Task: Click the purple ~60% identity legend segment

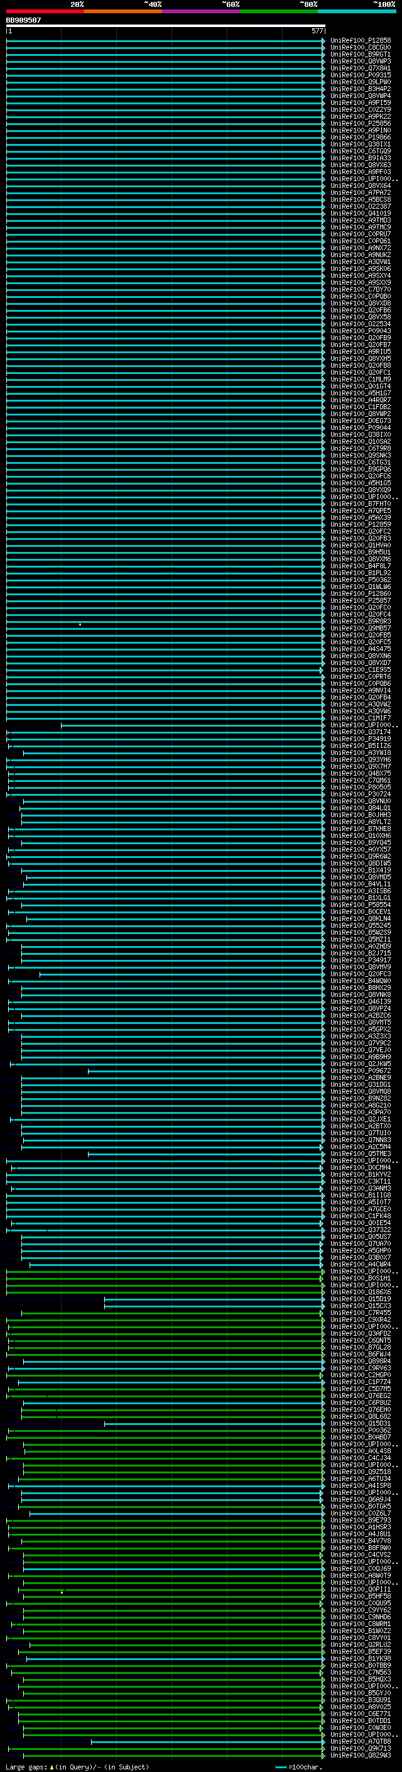Action: coord(202,12)
